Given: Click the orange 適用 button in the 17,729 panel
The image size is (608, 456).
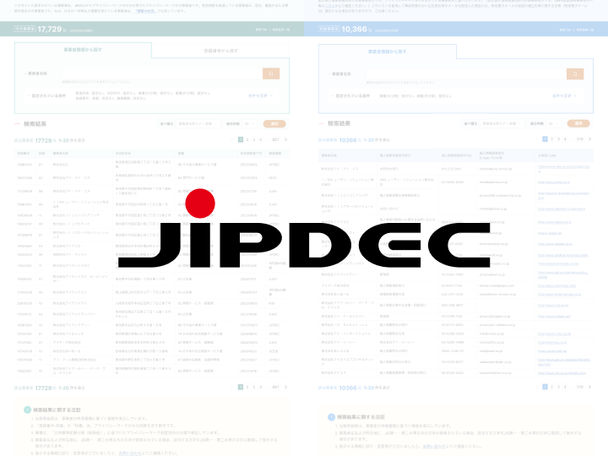Looking at the screenshot, I should [x=274, y=123].
